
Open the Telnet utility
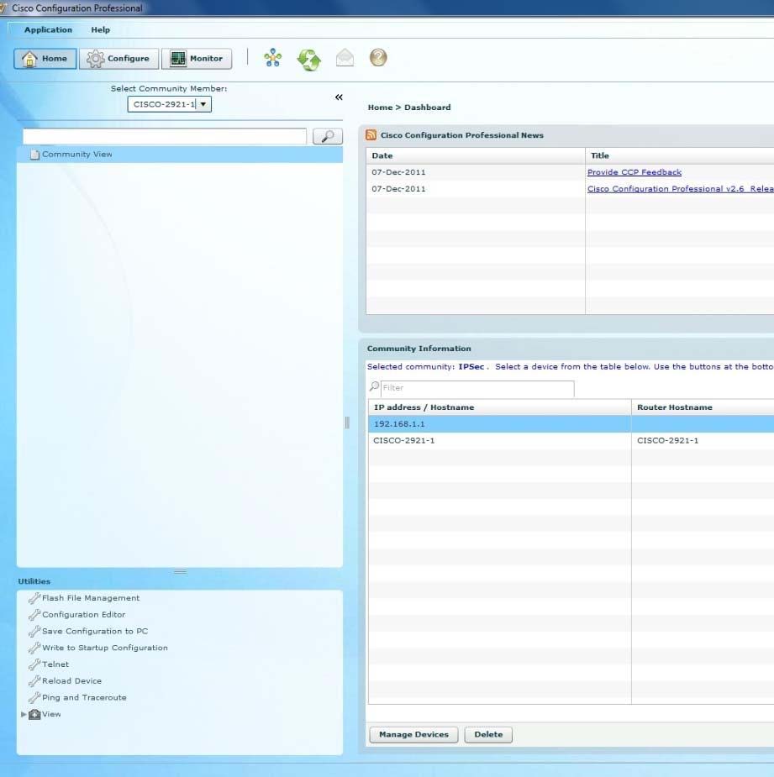click(55, 664)
